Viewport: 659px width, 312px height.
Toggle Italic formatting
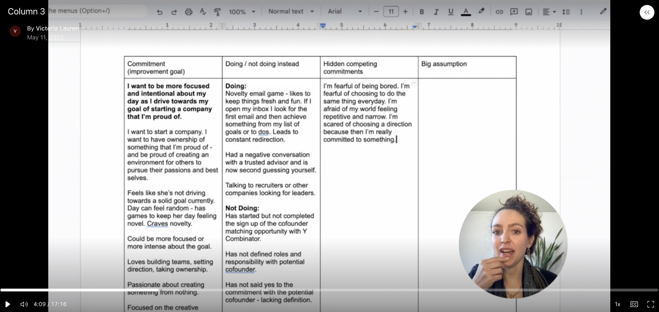[436, 12]
